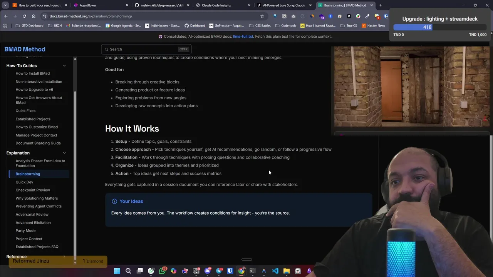The image size is (493, 277).
Task: Reload the page with the refresh icon
Action: (24, 16)
